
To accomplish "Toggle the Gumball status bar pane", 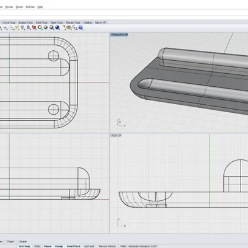I will tap(89, 246).
